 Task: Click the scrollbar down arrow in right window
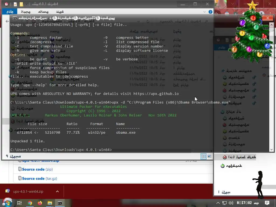tap(272, 150)
